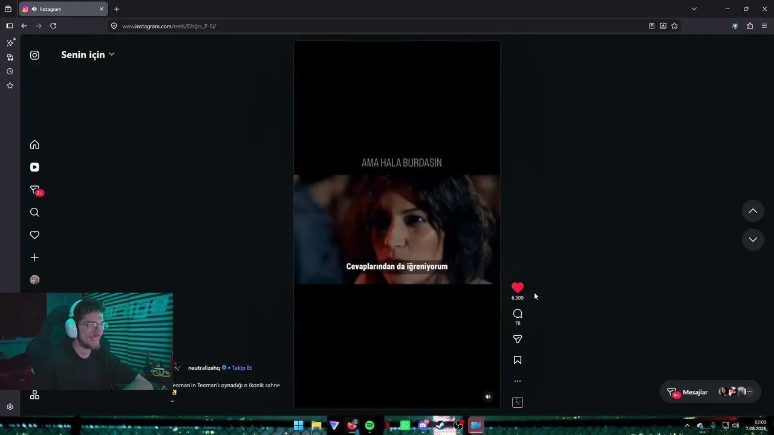Viewport: 774px width, 435px height.
Task: List all tabs with the chevron
Action: coord(694,9)
